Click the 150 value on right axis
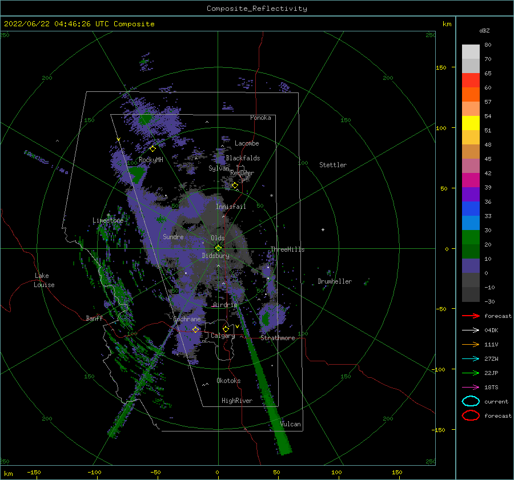Viewport: 514px width, 480px height. coord(441,67)
